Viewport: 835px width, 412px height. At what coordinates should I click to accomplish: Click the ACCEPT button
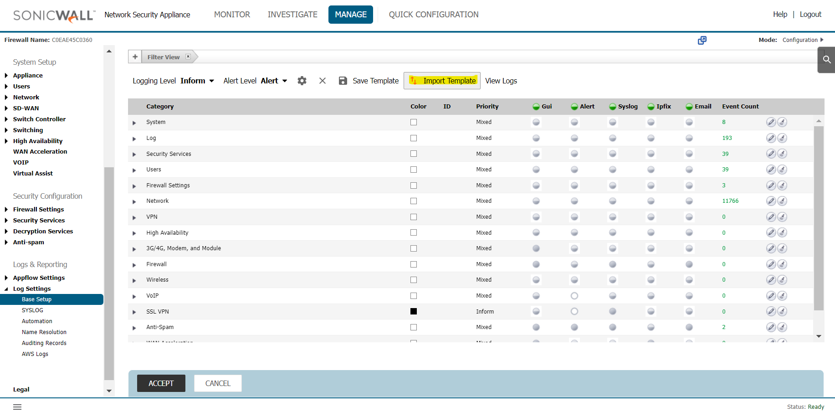click(x=161, y=383)
